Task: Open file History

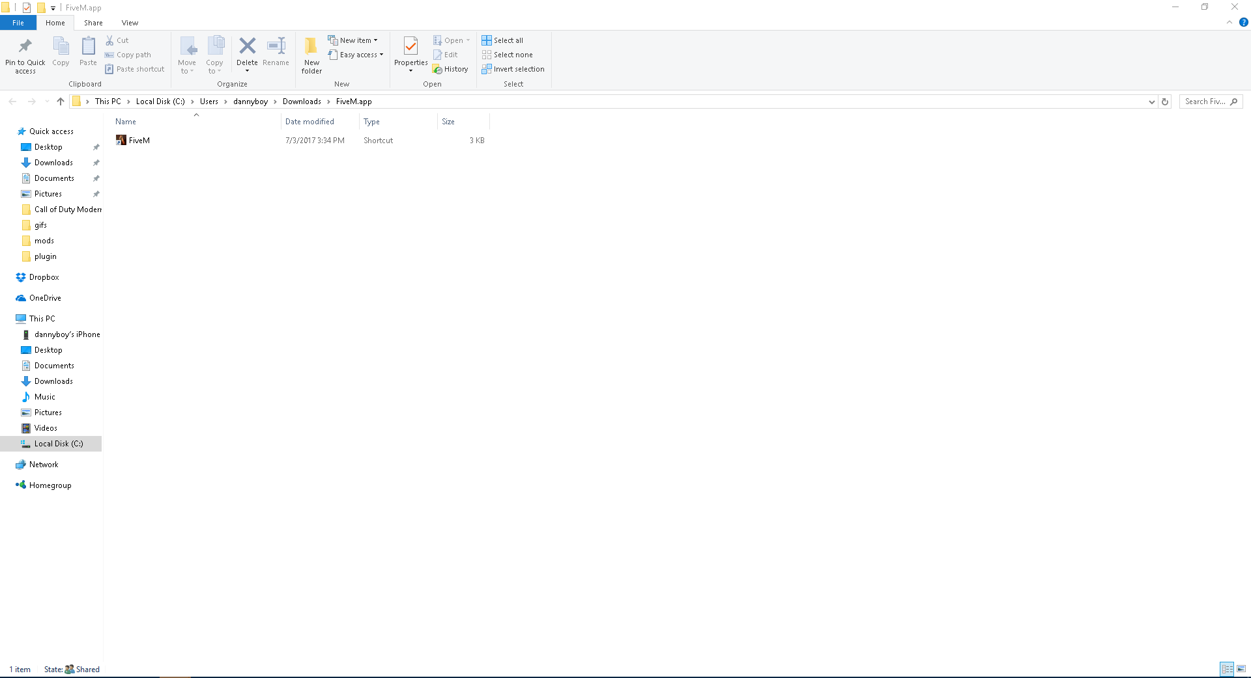Action: click(450, 69)
